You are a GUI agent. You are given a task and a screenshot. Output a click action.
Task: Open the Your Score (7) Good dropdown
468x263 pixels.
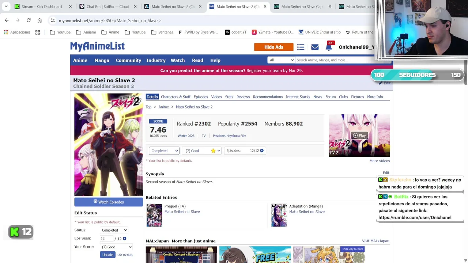(116, 247)
